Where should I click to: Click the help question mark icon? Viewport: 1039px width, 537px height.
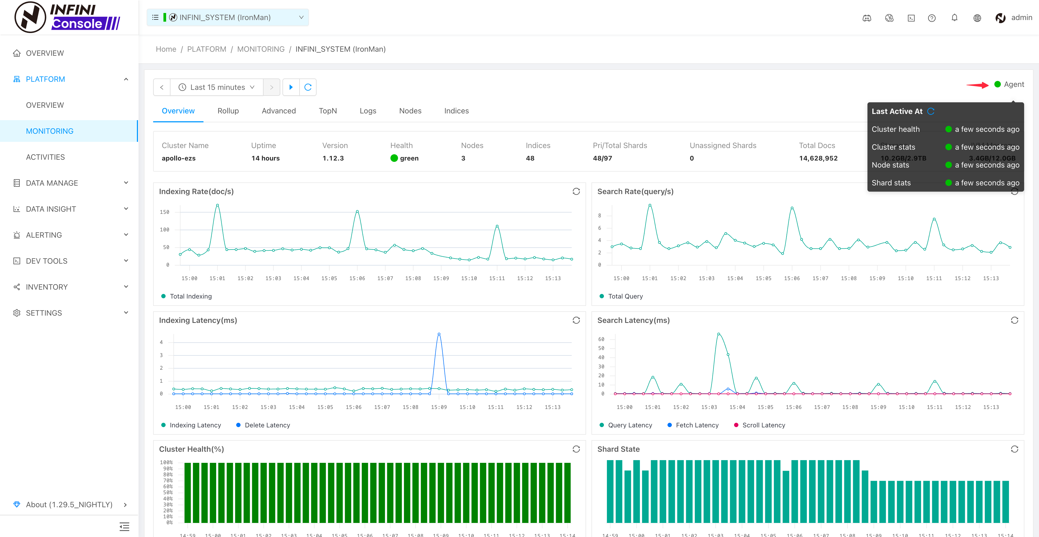(x=932, y=18)
